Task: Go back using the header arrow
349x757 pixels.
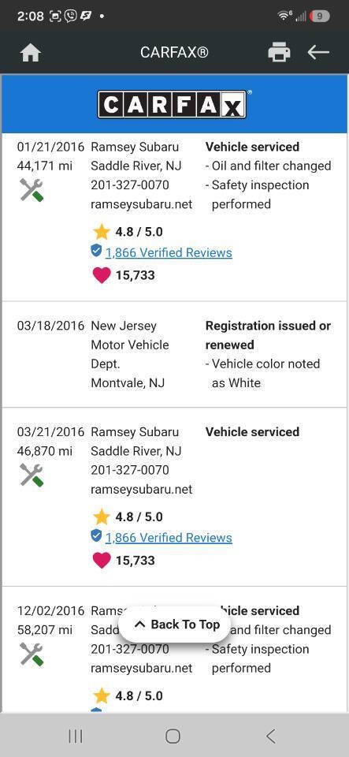Action: pos(318,52)
